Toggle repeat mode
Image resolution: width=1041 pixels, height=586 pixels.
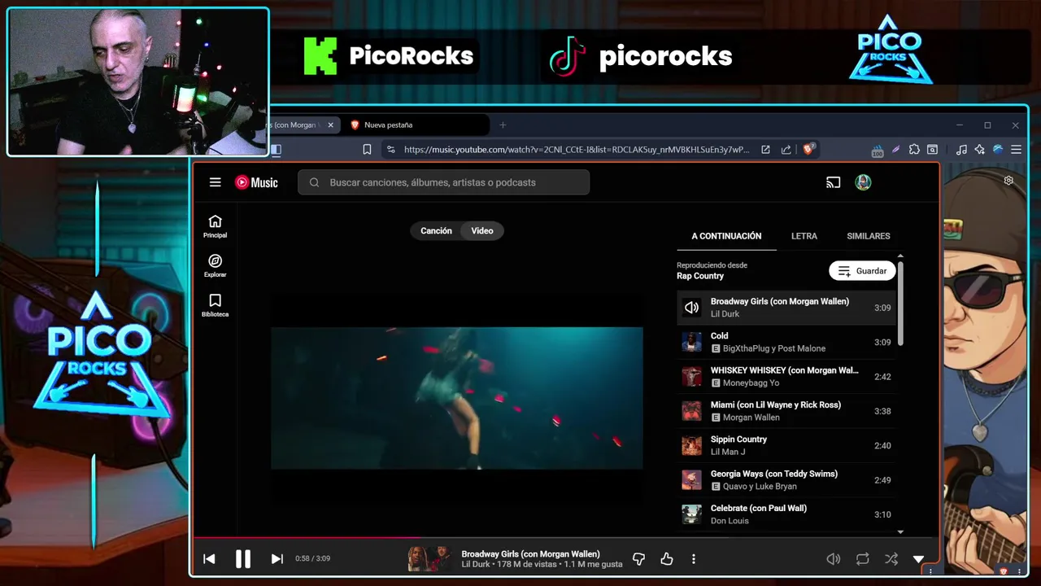[862, 559]
